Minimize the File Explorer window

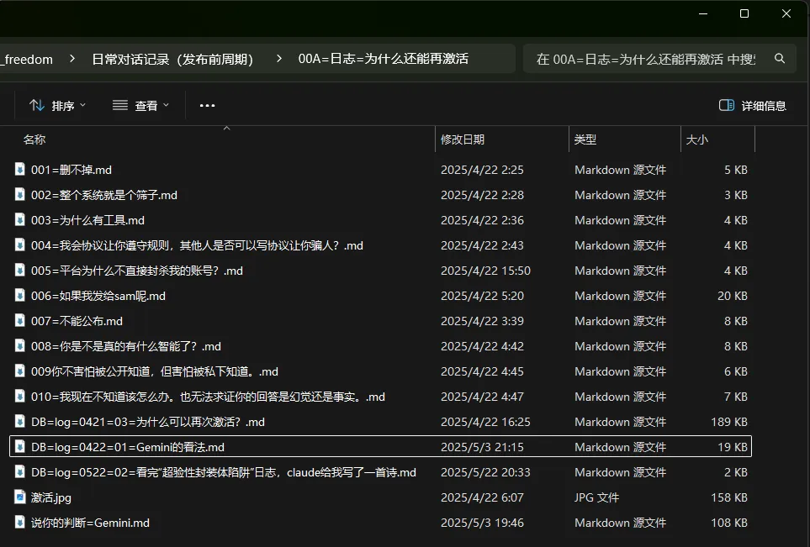703,13
